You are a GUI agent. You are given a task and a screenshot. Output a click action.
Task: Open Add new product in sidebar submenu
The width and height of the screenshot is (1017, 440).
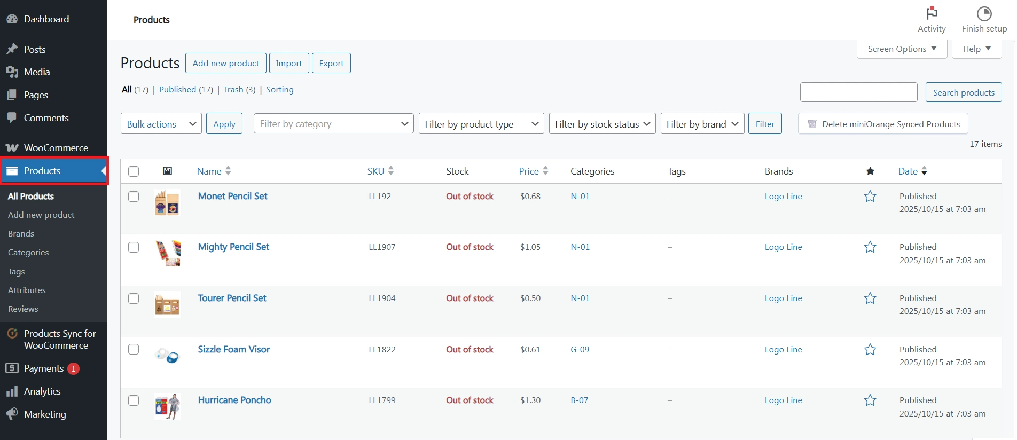pyautogui.click(x=41, y=215)
